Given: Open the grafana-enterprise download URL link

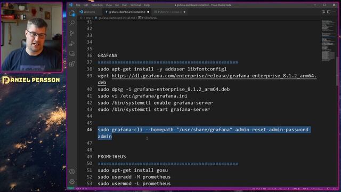Looking at the screenshot, I should (x=214, y=76).
